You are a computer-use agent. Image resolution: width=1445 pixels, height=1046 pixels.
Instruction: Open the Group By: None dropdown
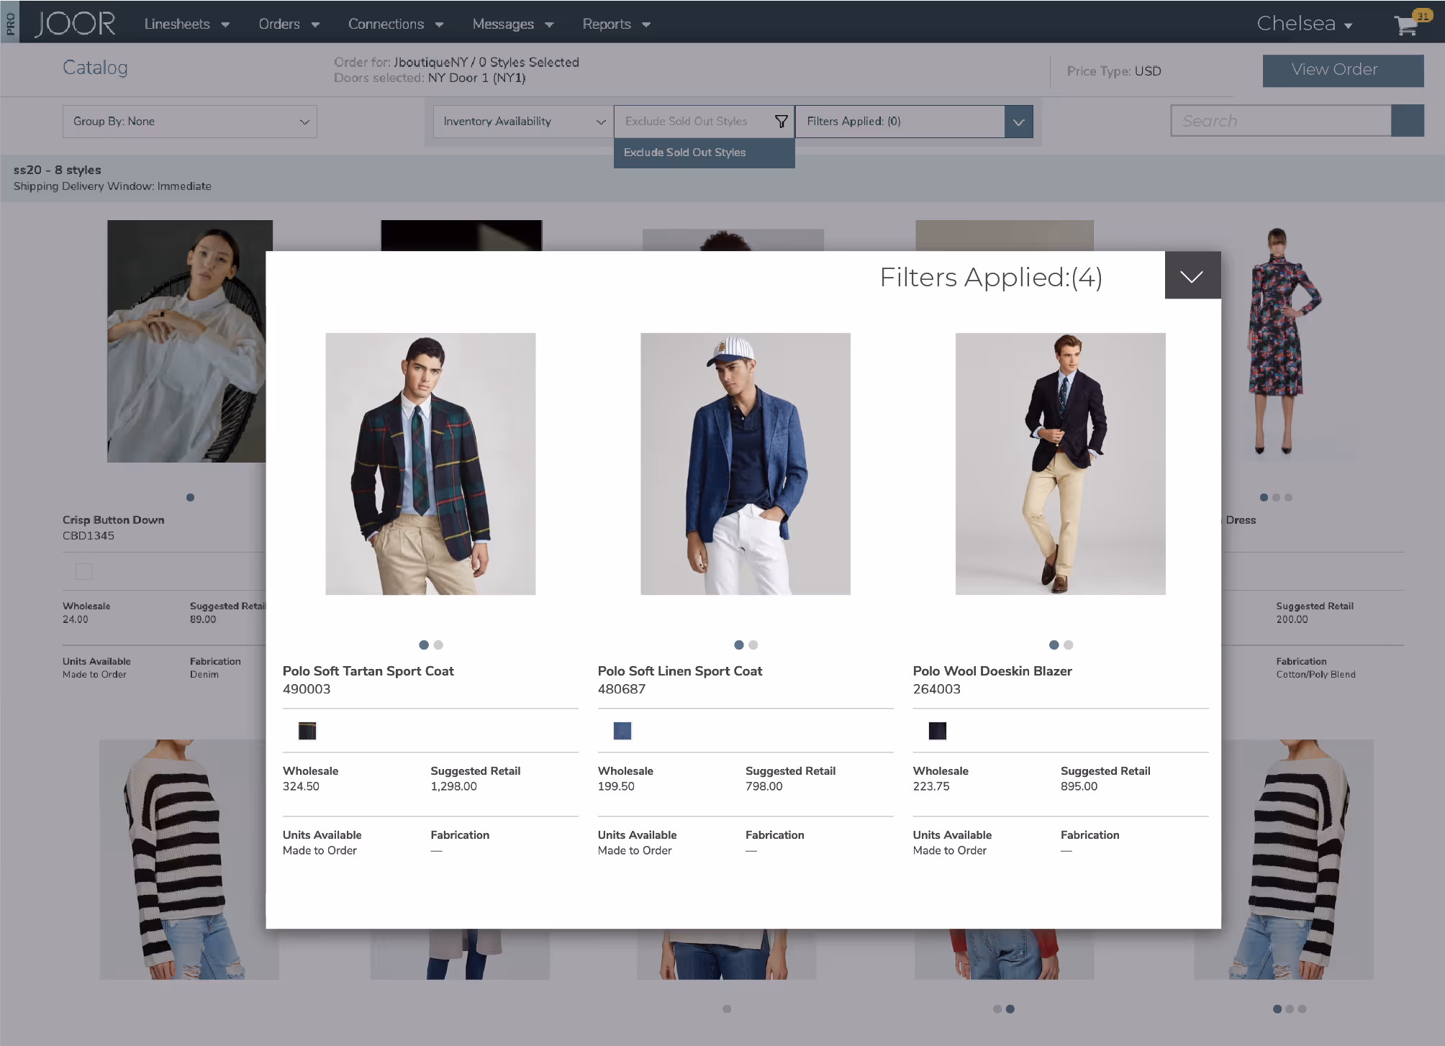(190, 122)
